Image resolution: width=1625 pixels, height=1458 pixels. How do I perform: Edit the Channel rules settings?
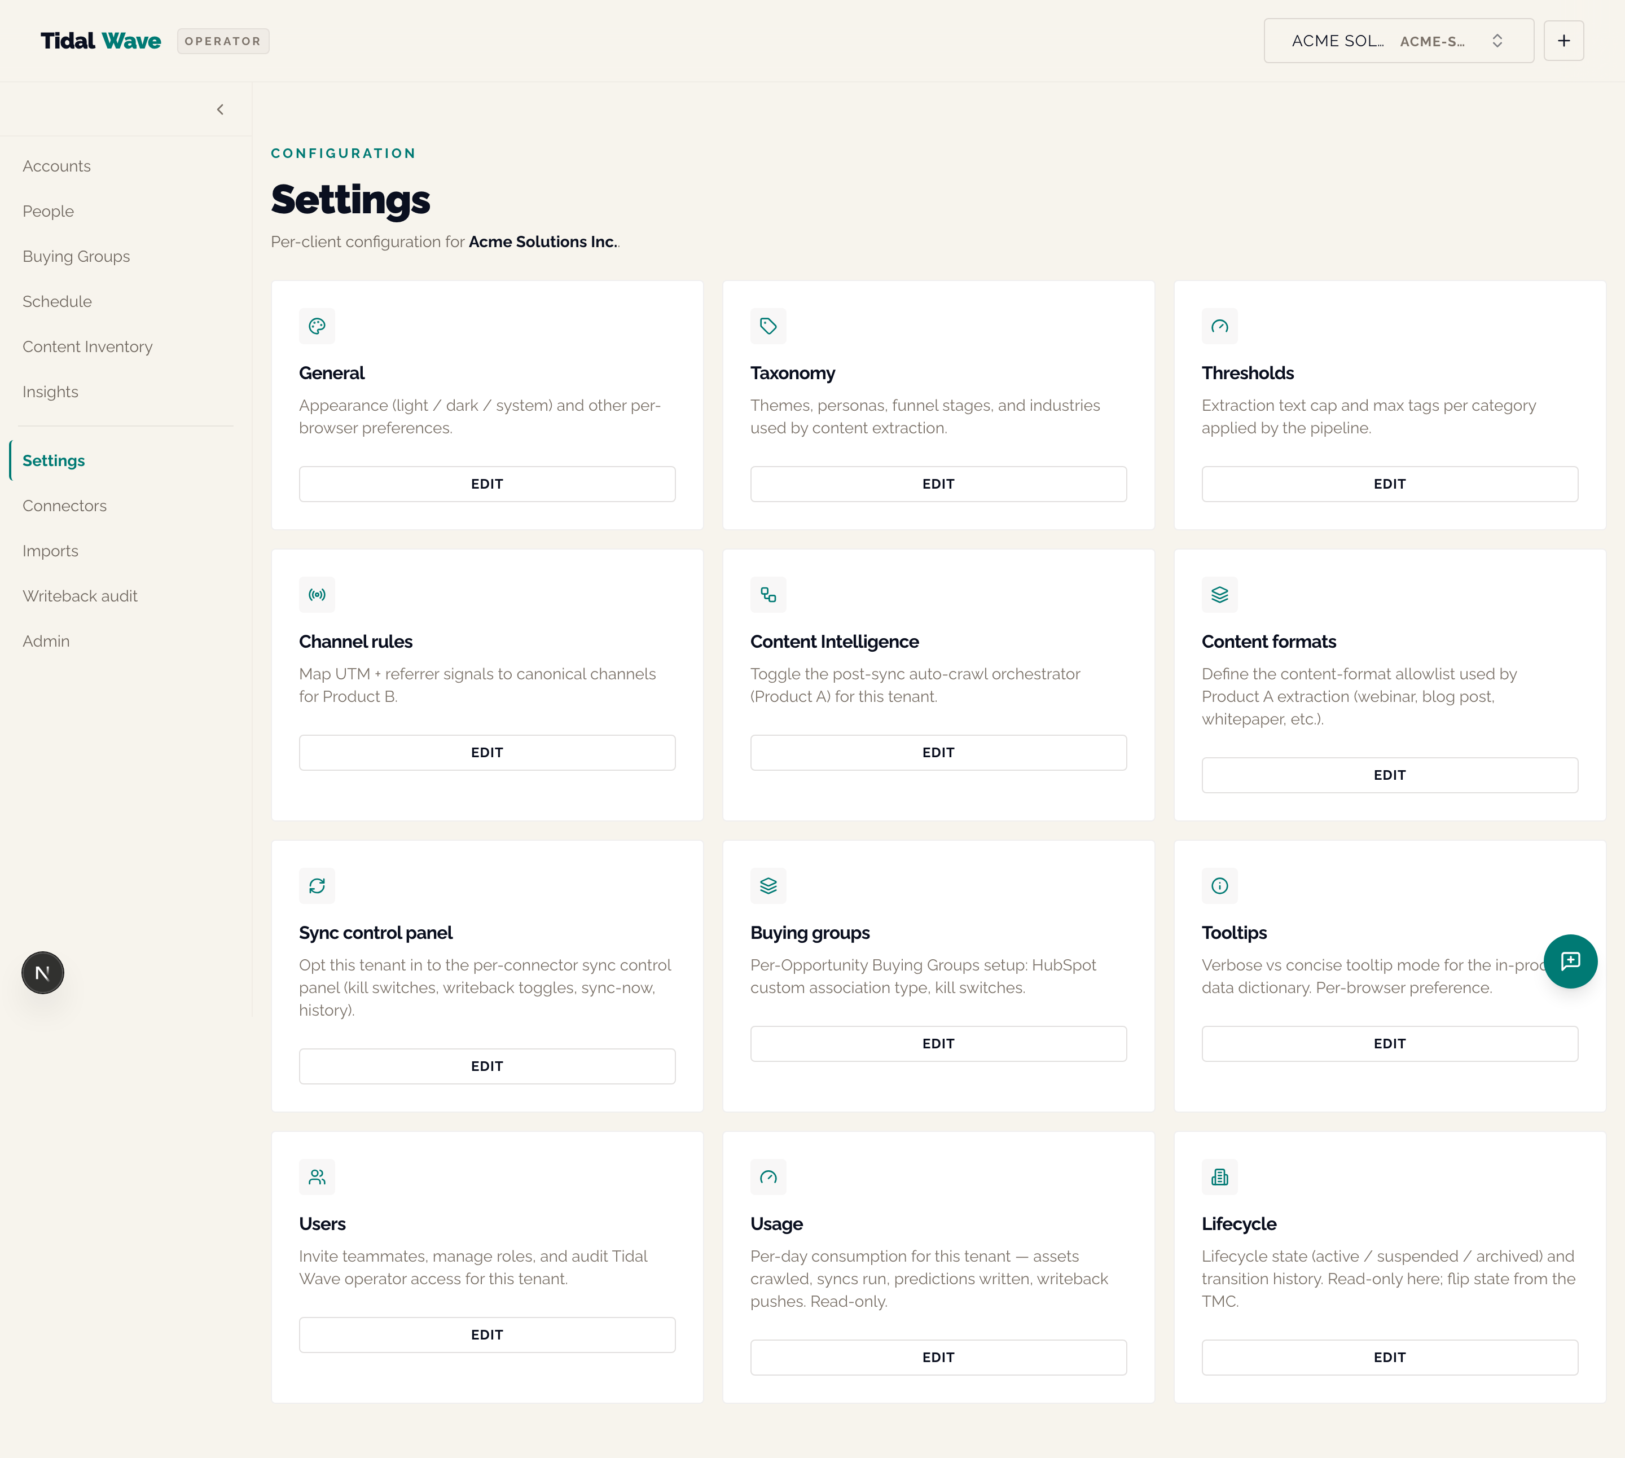coord(487,752)
